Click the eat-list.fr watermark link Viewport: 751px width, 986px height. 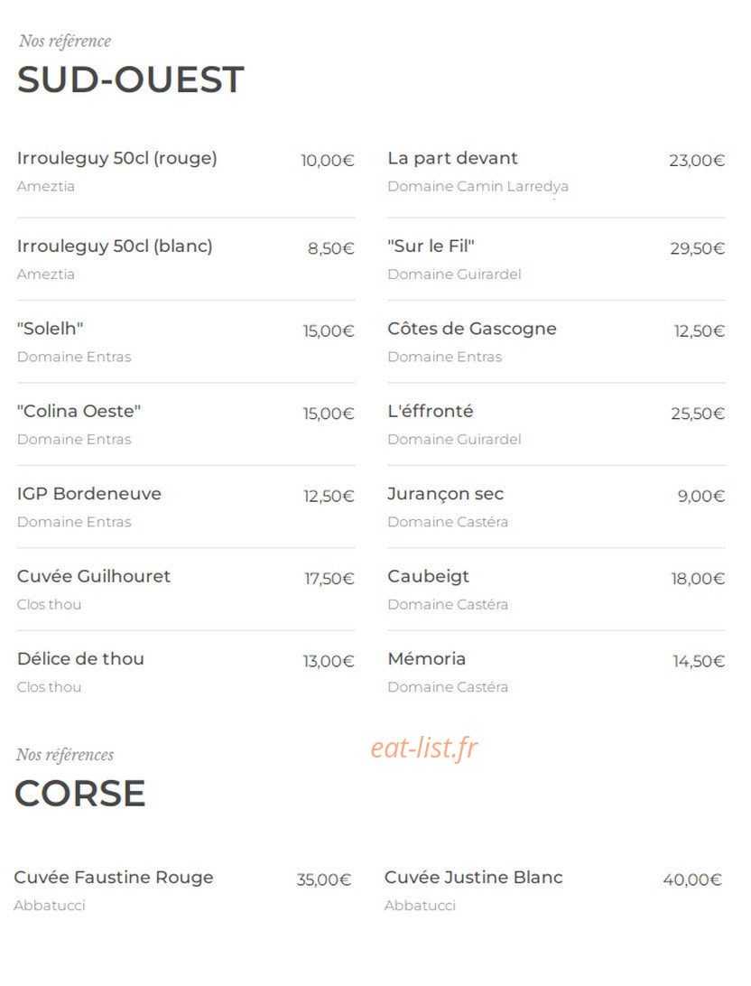[x=424, y=748]
